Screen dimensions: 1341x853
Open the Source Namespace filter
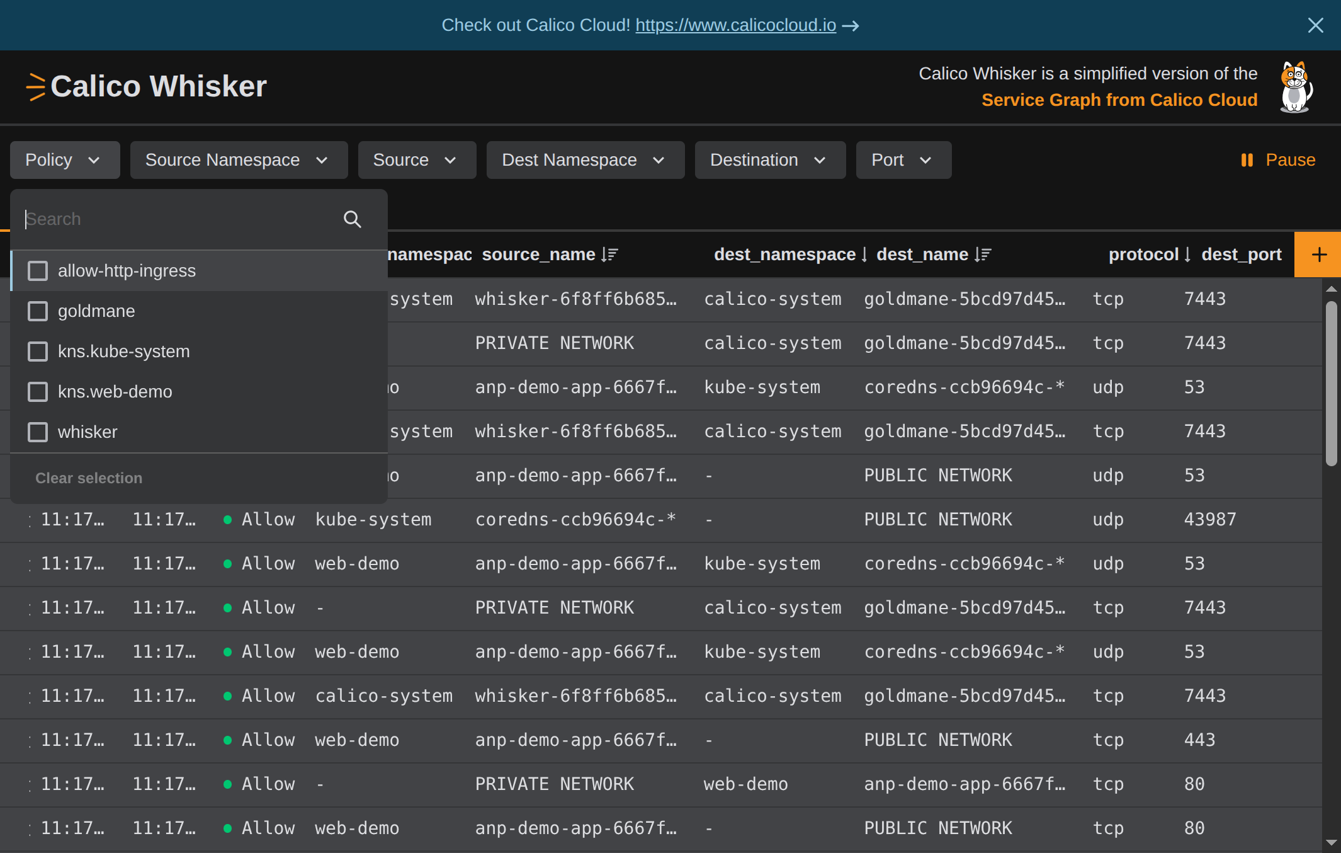tap(239, 160)
